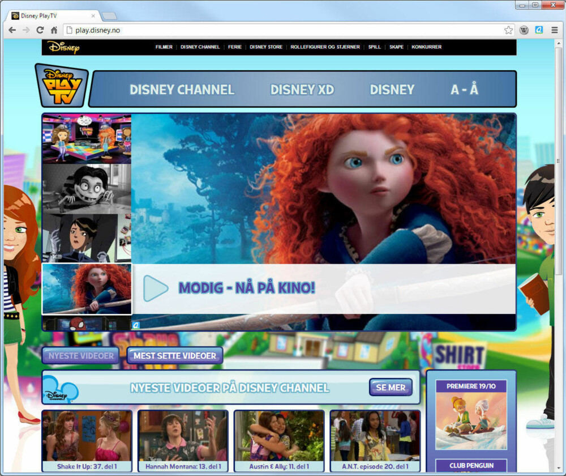Click the browser Forward arrow
This screenshot has height=476, width=566.
point(26,31)
